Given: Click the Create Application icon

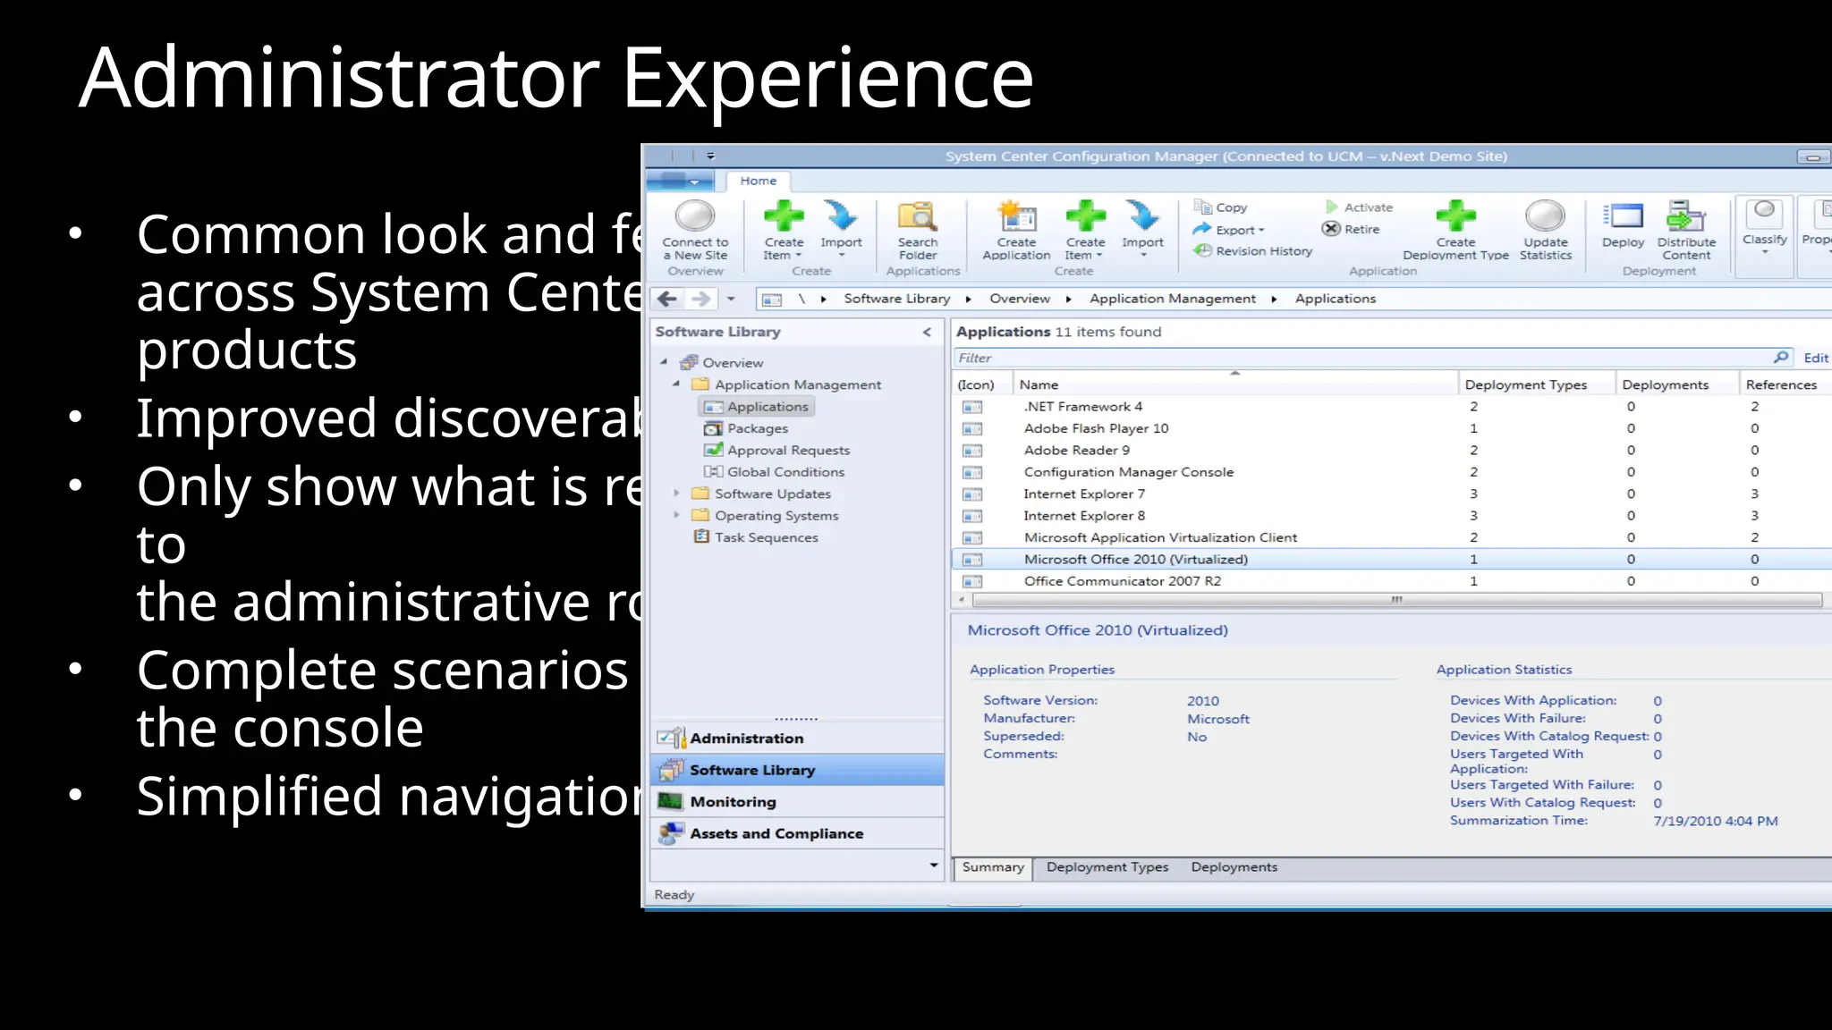Looking at the screenshot, I should coord(1016,216).
